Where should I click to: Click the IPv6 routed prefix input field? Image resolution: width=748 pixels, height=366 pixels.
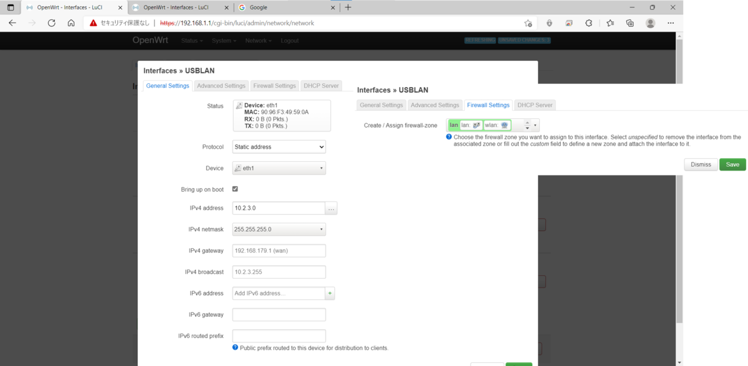(x=279, y=336)
